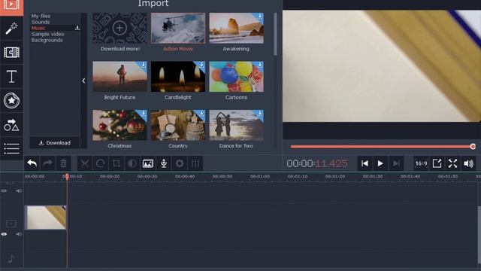Open the Titles text tab

pyautogui.click(x=11, y=77)
